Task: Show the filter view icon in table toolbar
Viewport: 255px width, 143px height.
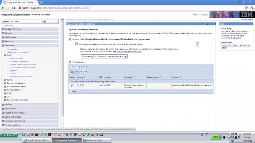Action: tap(81, 72)
